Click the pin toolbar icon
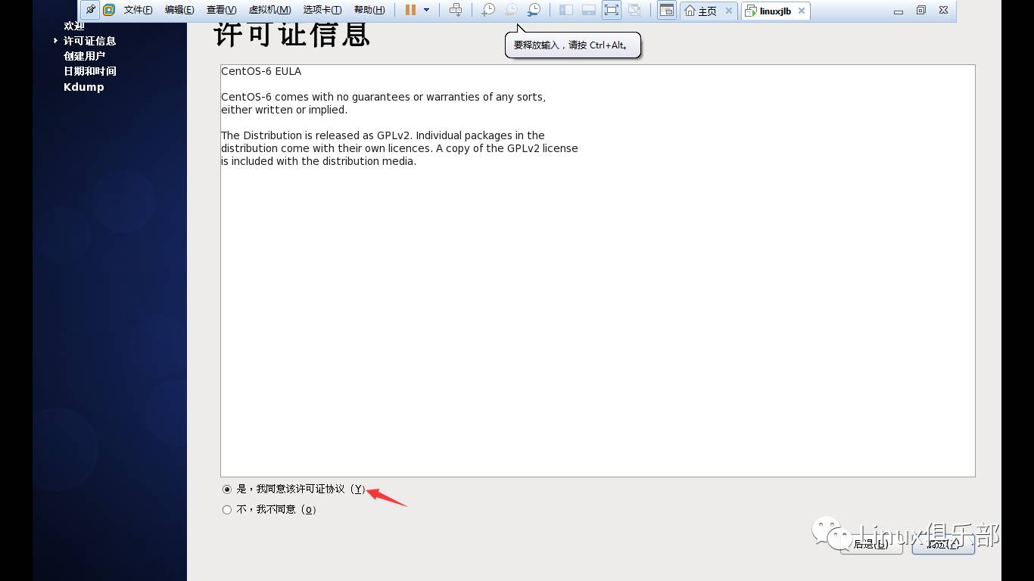Image resolution: width=1034 pixels, height=581 pixels. click(x=91, y=10)
